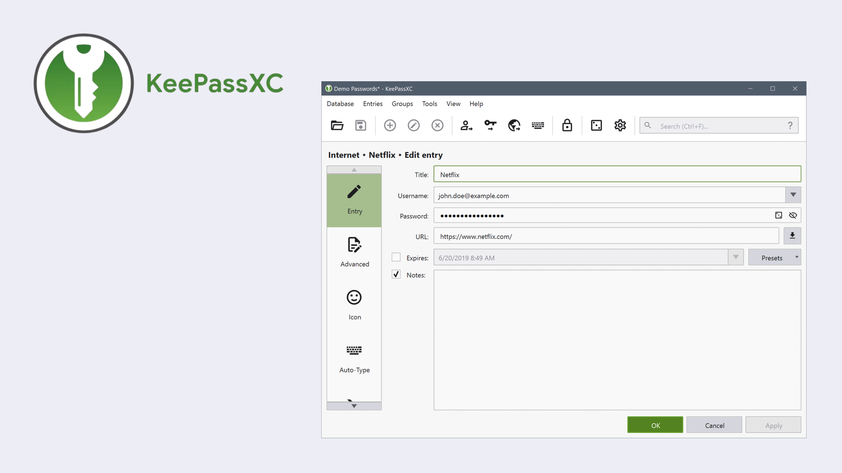Click the search help question mark
The height and width of the screenshot is (473, 842).
pyautogui.click(x=790, y=126)
